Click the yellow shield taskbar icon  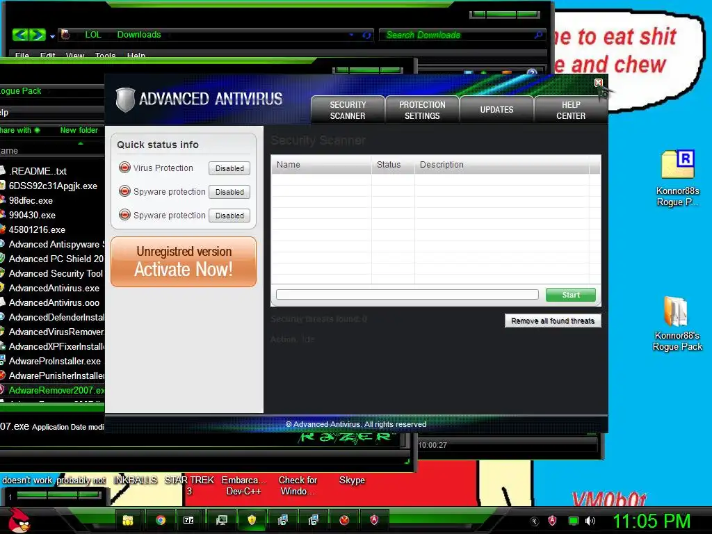pyautogui.click(x=252, y=520)
